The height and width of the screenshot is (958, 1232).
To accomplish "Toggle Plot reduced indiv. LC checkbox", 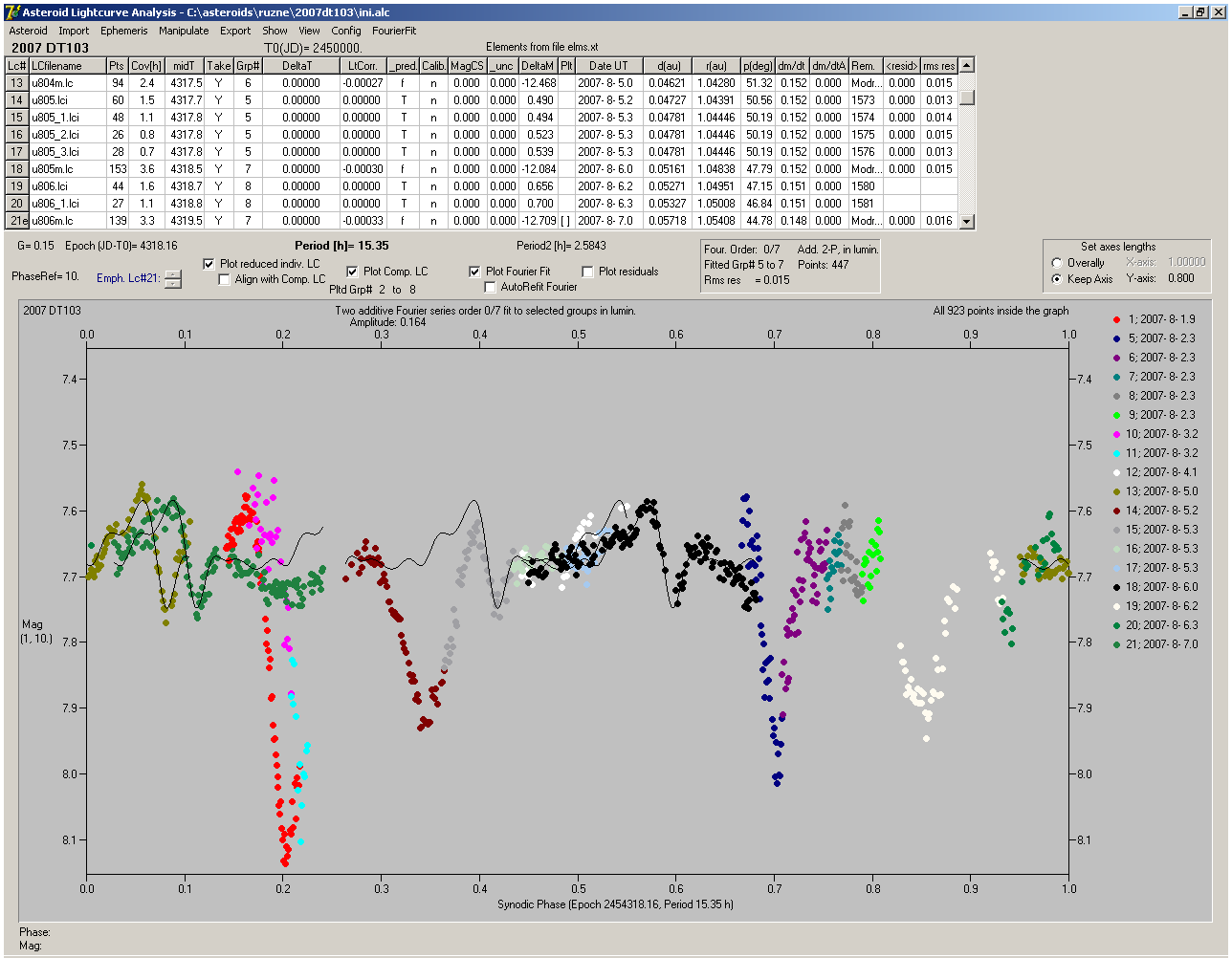I will 209,264.
